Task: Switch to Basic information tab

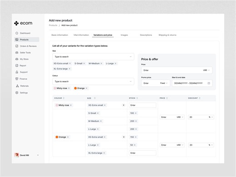Action: [x=60, y=35]
